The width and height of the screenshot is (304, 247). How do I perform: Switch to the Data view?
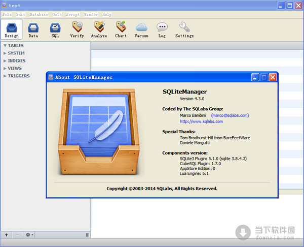33,29
